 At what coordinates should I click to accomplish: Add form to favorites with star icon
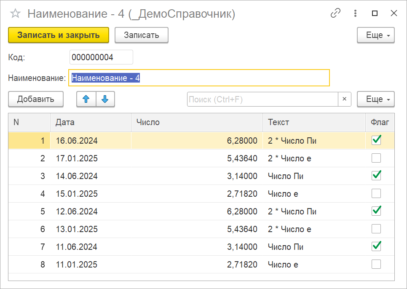tap(15, 14)
